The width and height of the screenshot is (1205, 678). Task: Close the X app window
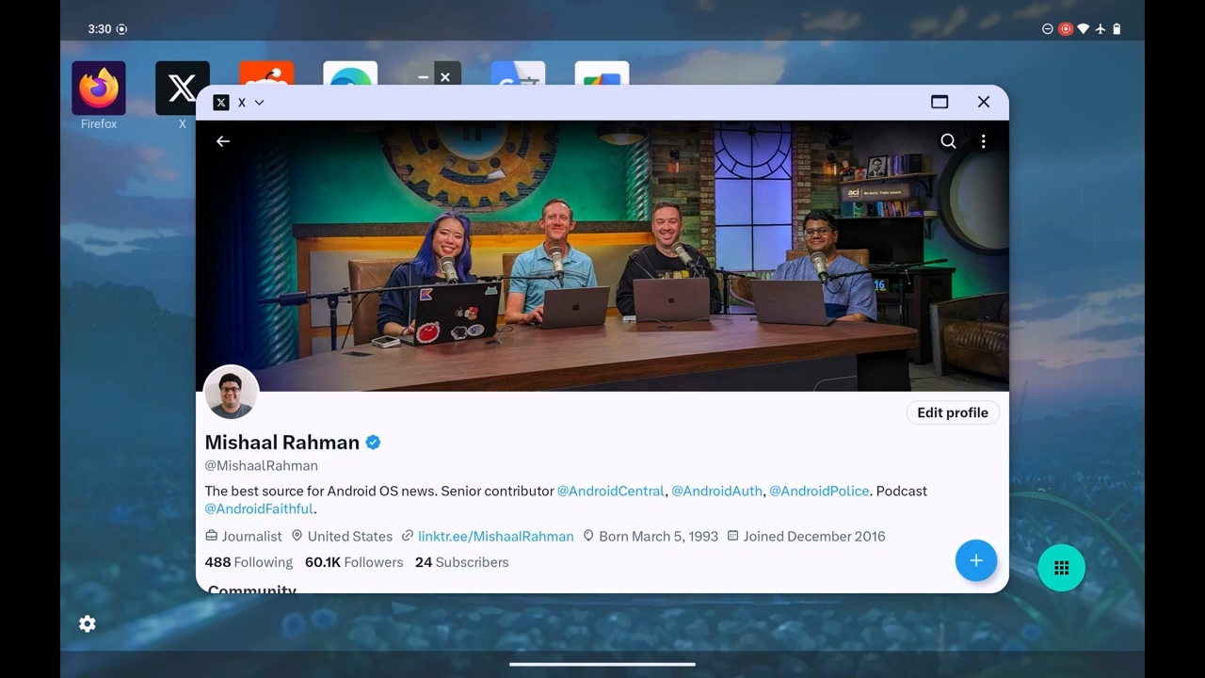tap(983, 102)
